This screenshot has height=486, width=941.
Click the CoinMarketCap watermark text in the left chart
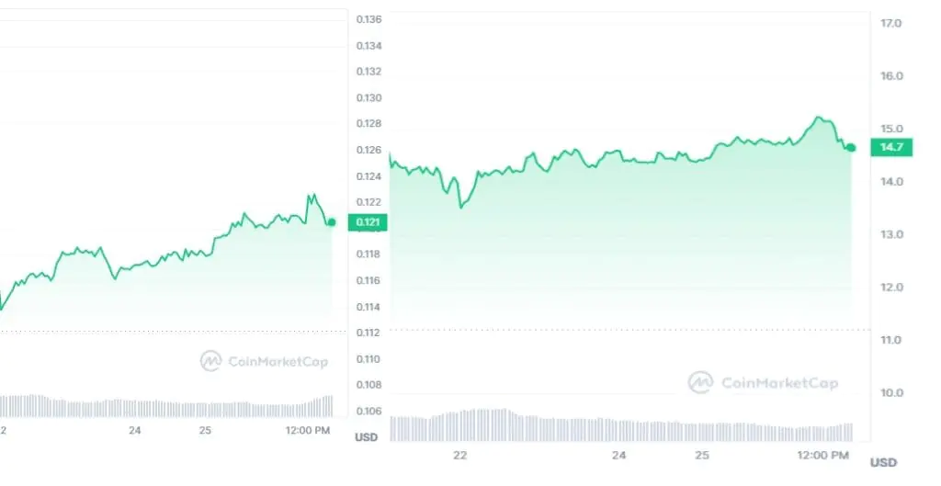click(277, 361)
